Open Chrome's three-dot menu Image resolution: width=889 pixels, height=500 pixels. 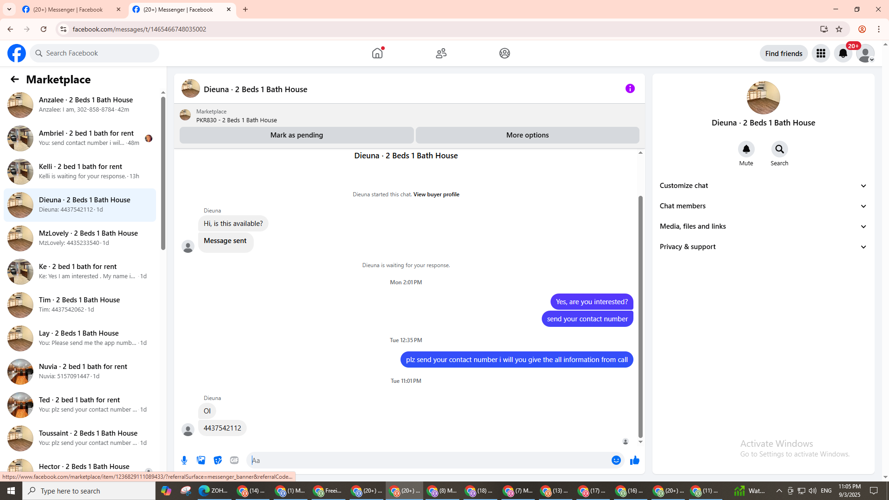(879, 29)
